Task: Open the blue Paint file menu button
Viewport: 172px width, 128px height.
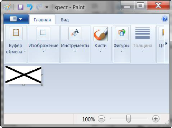Action: [16, 19]
